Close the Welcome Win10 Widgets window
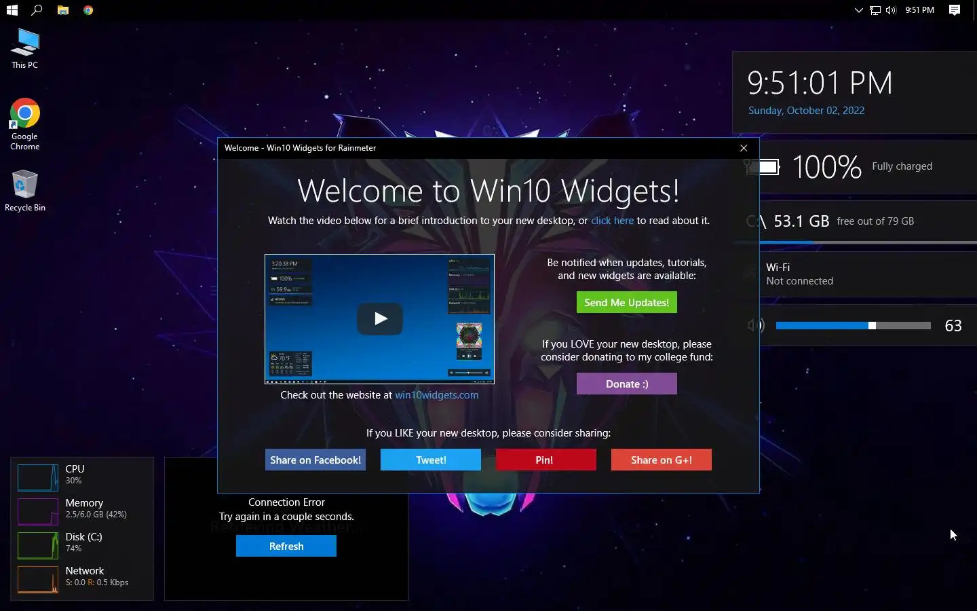Viewport: 977px width, 611px height. tap(744, 148)
